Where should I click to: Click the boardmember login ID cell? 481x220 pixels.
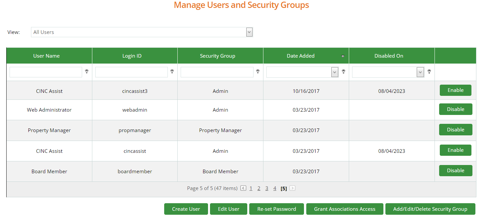135,172
